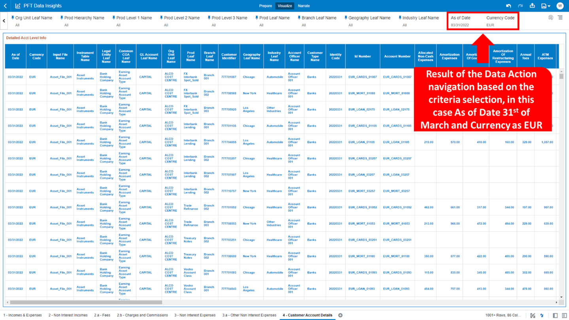This screenshot has height=320, width=569.
Task: Collapse the filter bar with left chevron
Action: coord(4,21)
